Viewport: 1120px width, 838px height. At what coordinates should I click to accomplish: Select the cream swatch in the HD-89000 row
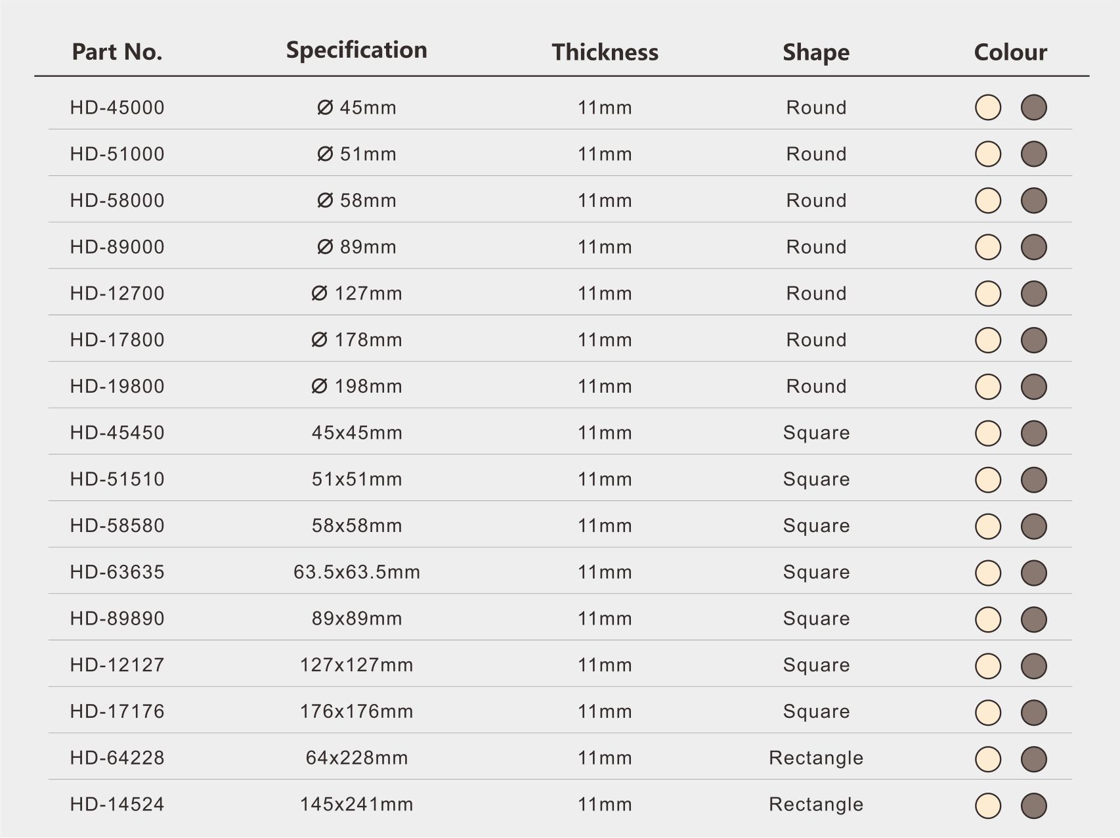tap(987, 248)
